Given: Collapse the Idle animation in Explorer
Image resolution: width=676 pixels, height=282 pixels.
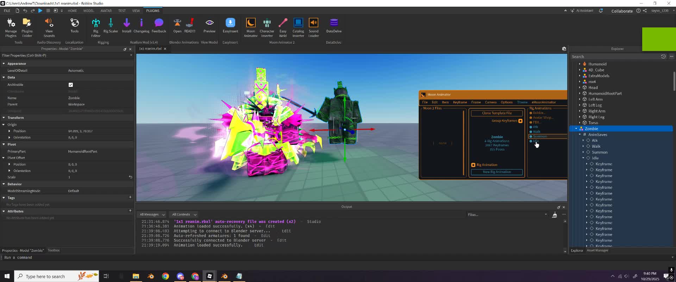Looking at the screenshot, I should [583, 158].
